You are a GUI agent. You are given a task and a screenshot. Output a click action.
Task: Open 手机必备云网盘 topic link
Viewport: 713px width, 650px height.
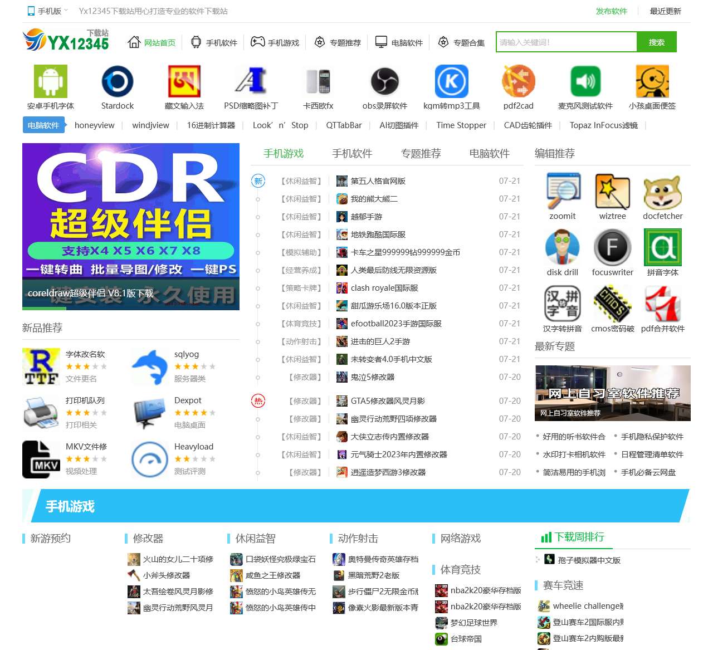pos(648,472)
